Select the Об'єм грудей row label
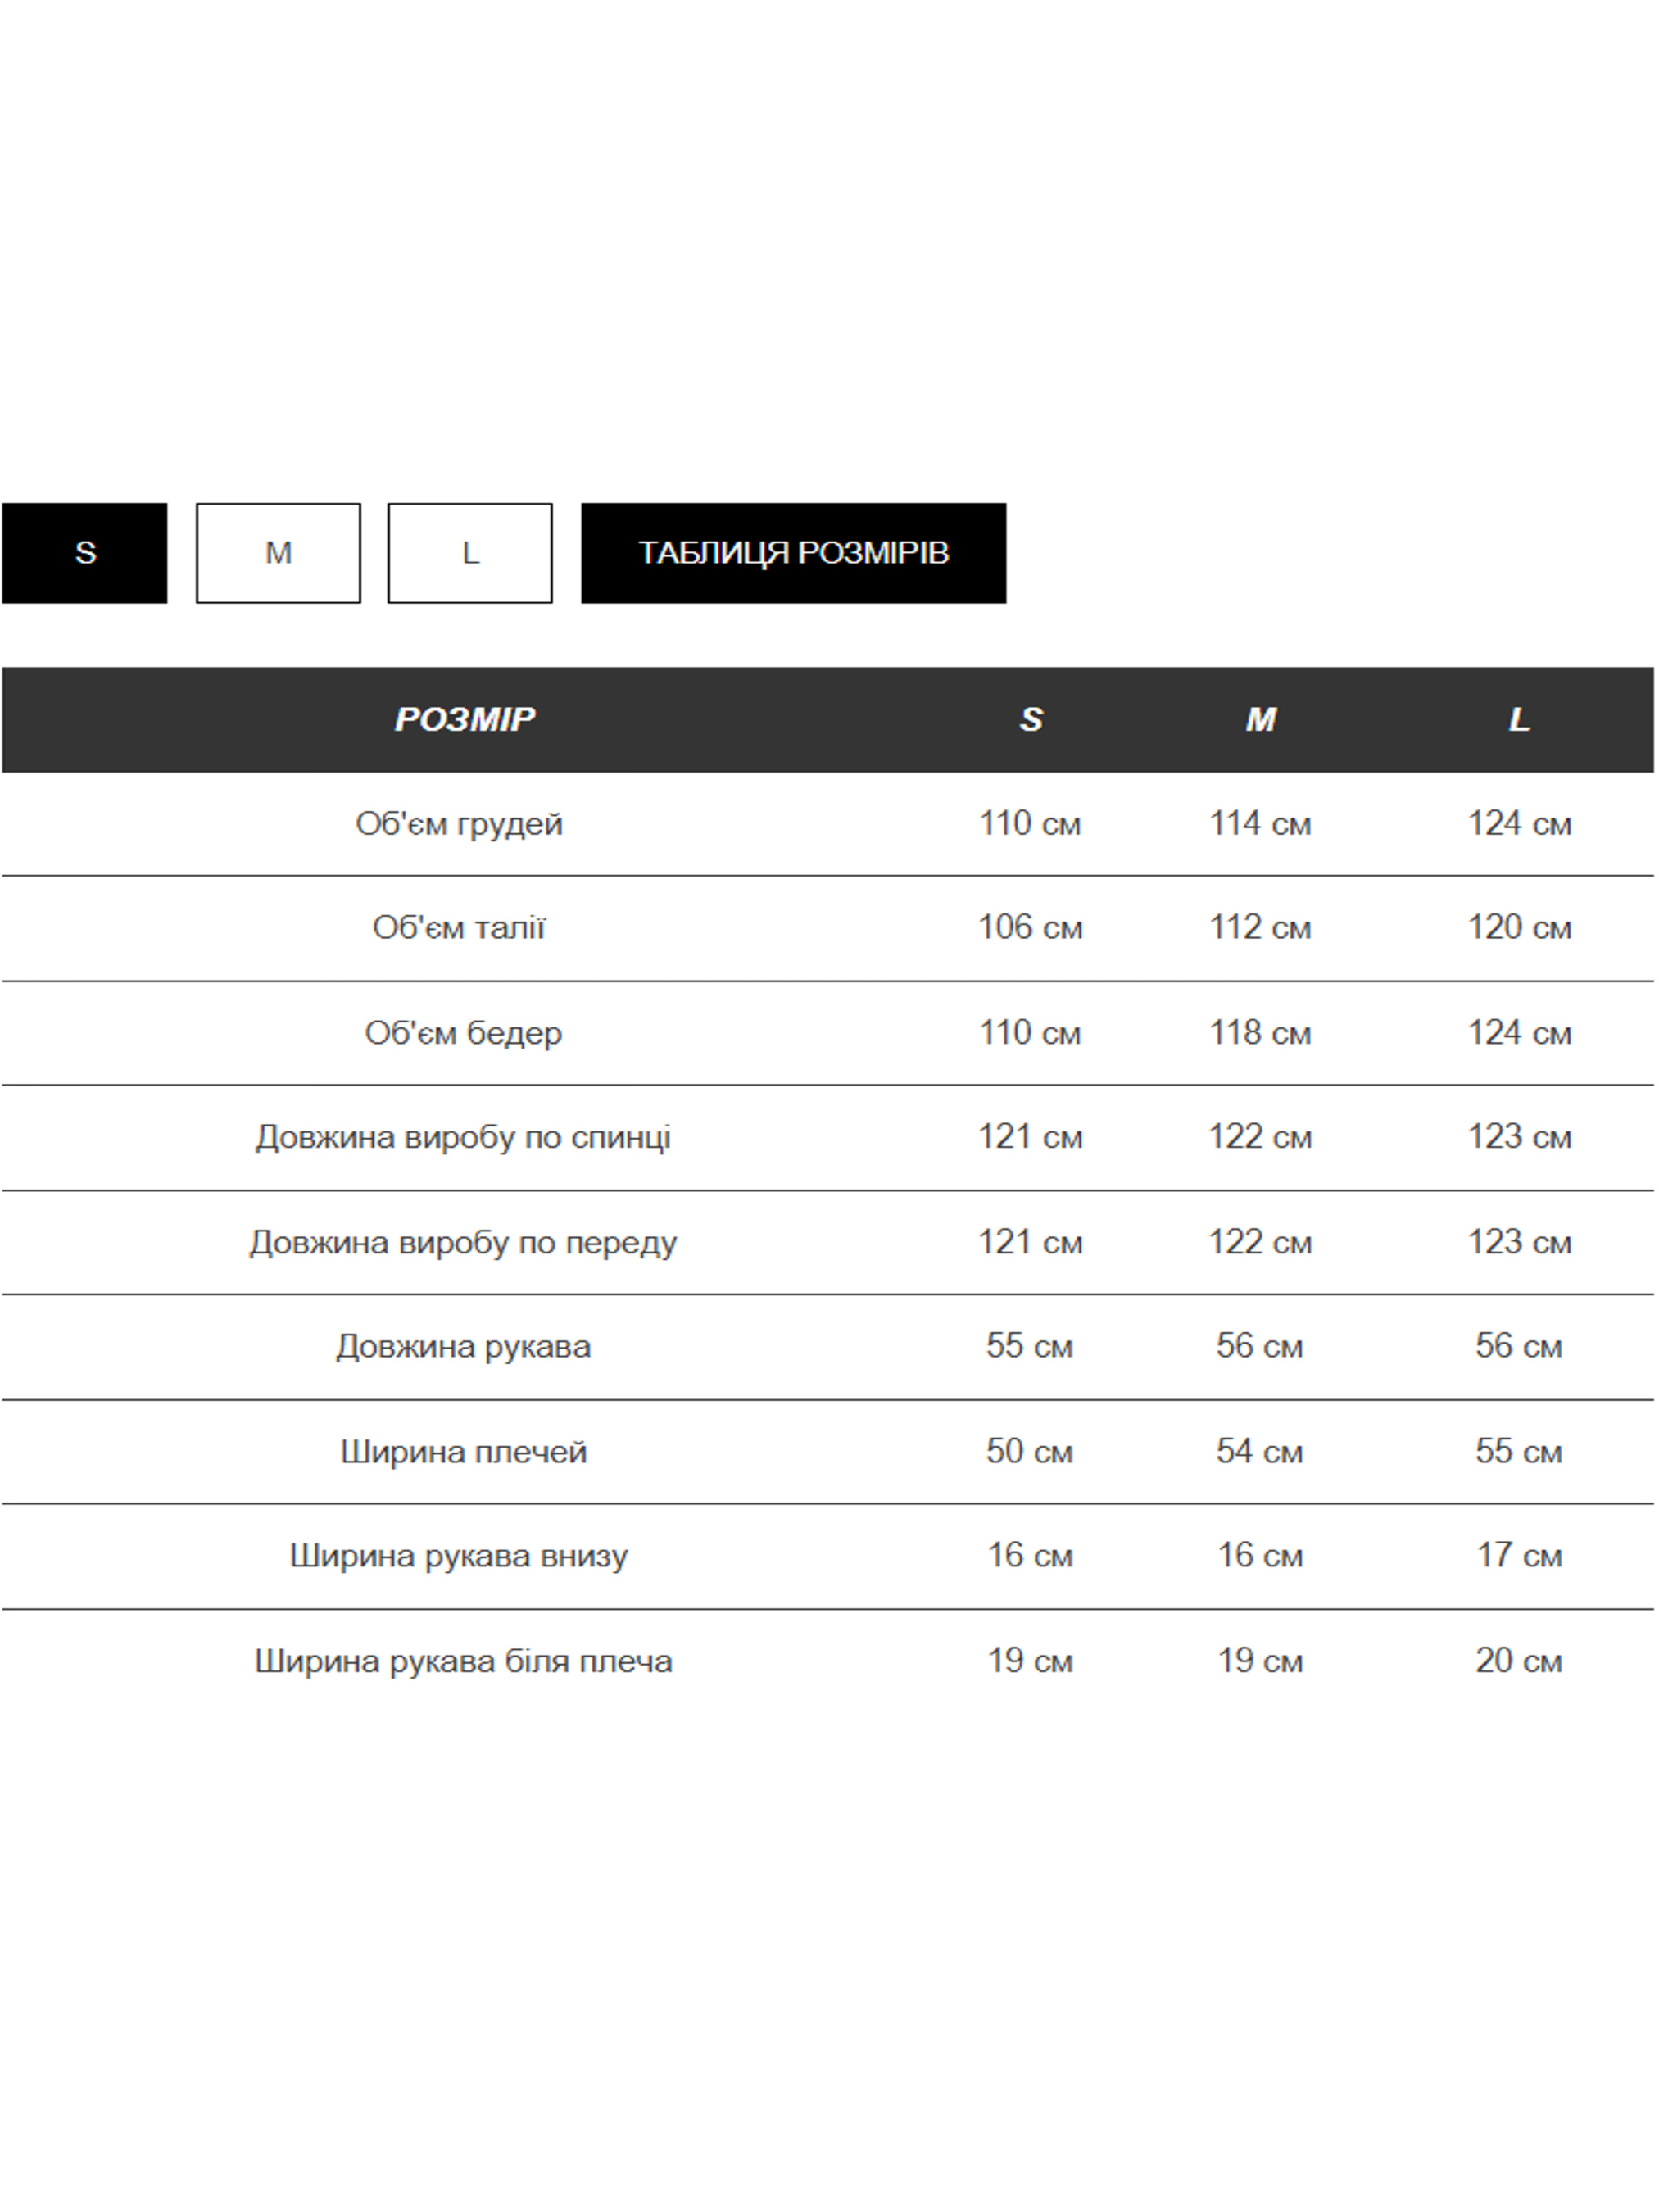Image resolution: width=1659 pixels, height=2212 pixels. pyautogui.click(x=459, y=824)
